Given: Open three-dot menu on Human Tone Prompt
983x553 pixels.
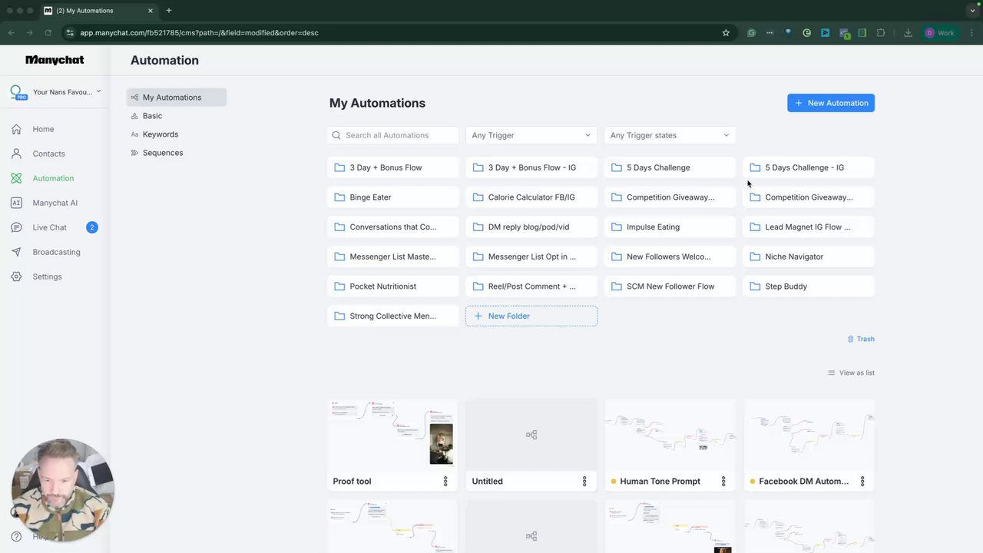Looking at the screenshot, I should tap(723, 482).
